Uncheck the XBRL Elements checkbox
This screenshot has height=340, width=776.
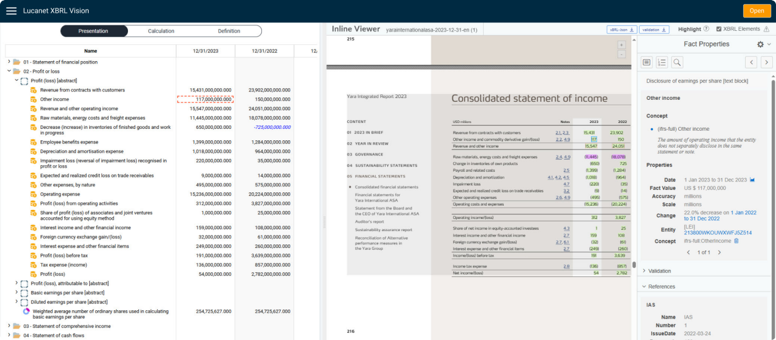719,29
